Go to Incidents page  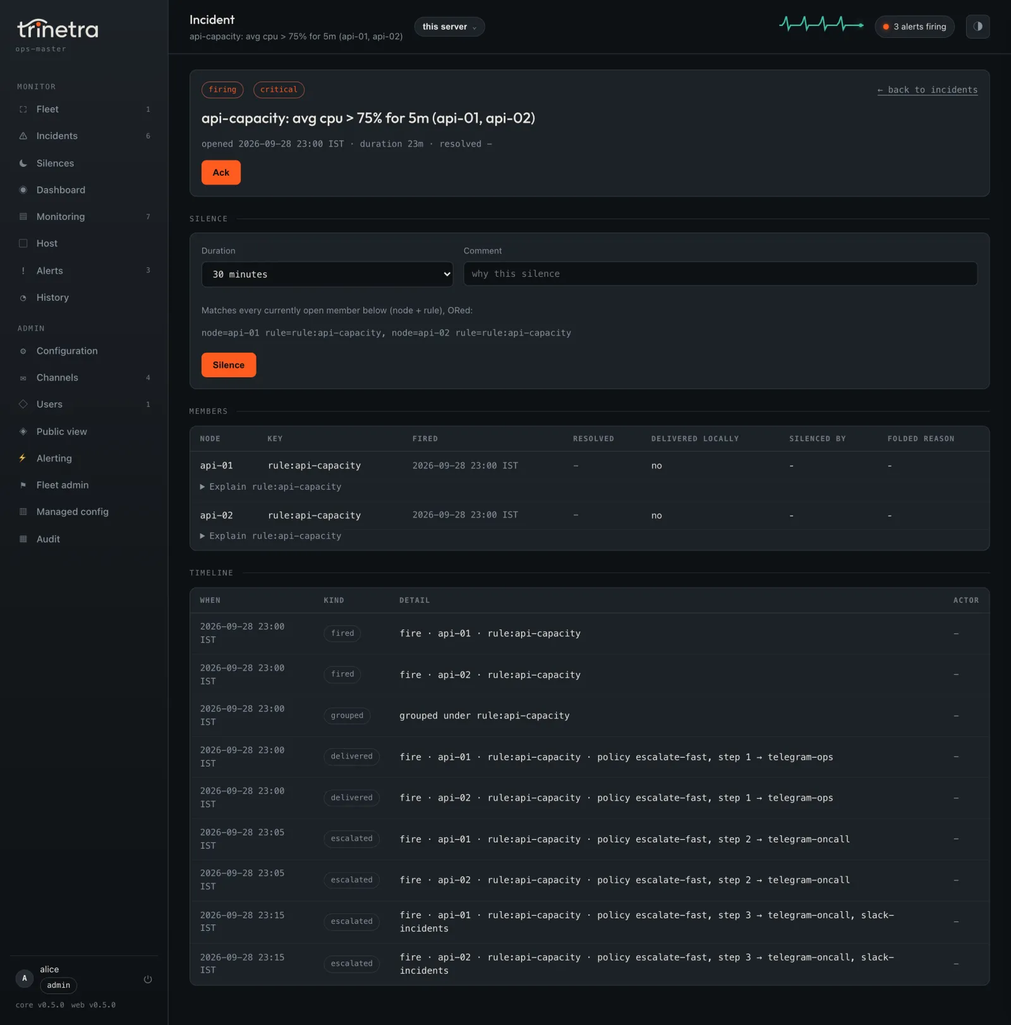click(x=84, y=136)
